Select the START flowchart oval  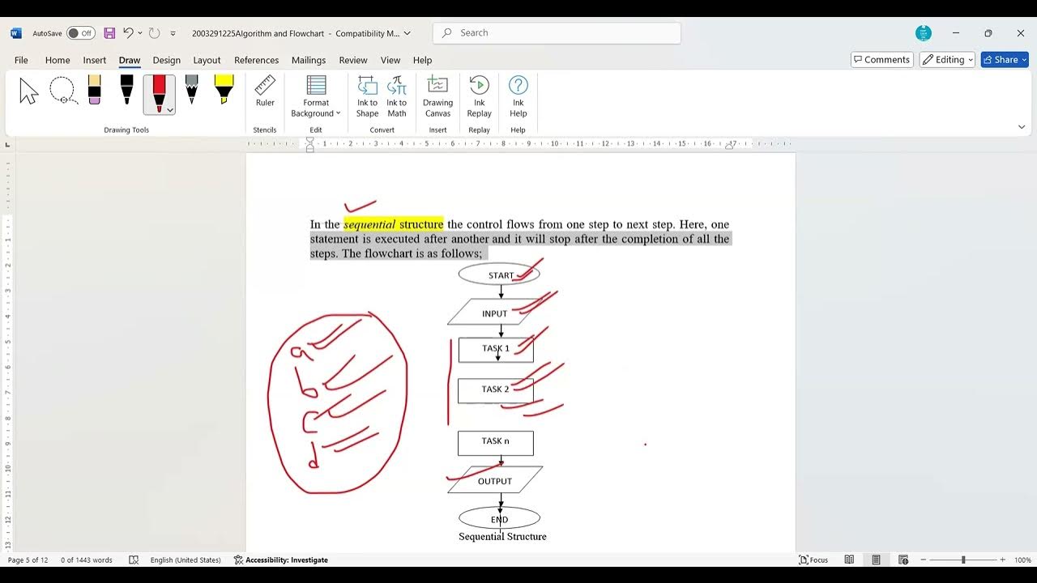tap(499, 274)
